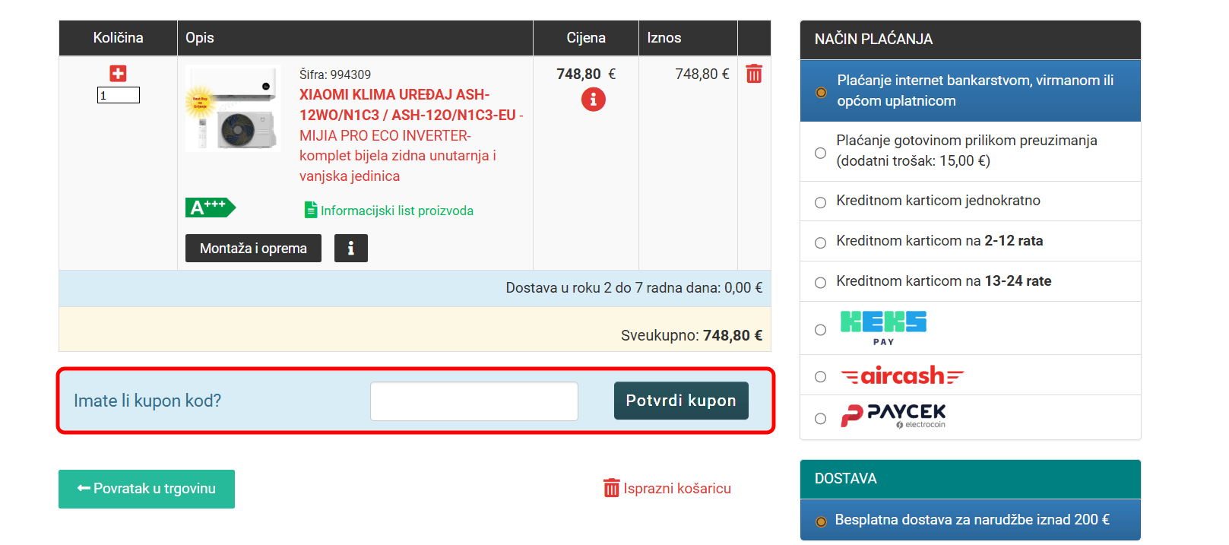This screenshot has width=1229, height=545.
Task: Click the Xiaomi air conditioner thumbnail
Action: pyautogui.click(x=233, y=109)
